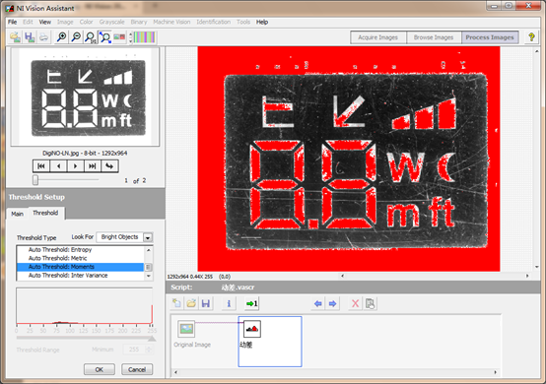546x384 pixels.
Task: Select Auto Threshold: Inter Variance option
Action: [x=68, y=275]
